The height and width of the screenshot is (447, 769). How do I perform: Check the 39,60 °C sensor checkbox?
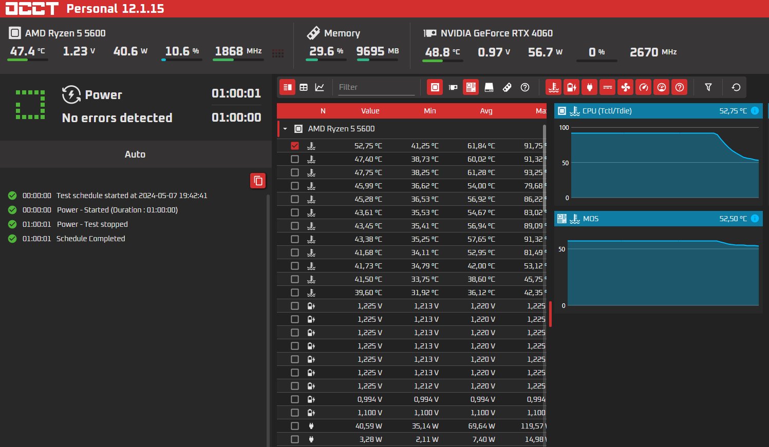[x=295, y=293]
